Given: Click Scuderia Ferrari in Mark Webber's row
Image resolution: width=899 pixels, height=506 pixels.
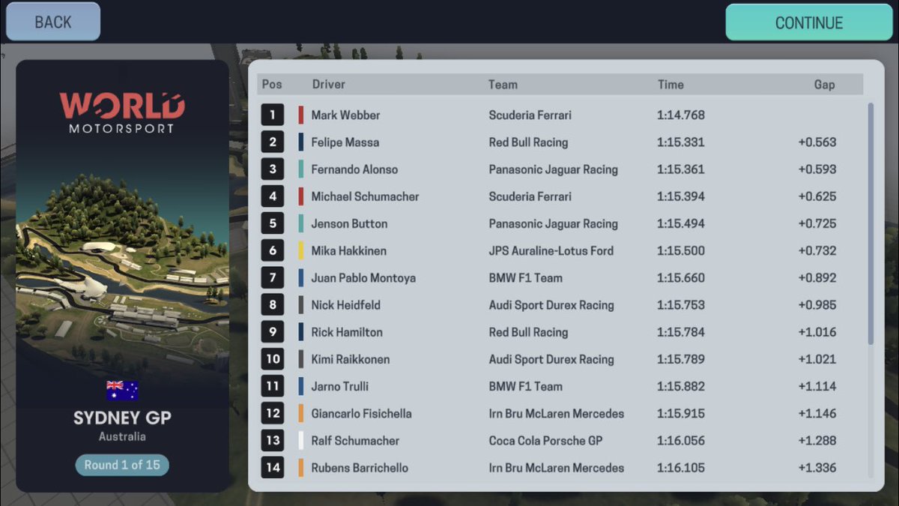Looking at the screenshot, I should 530,115.
